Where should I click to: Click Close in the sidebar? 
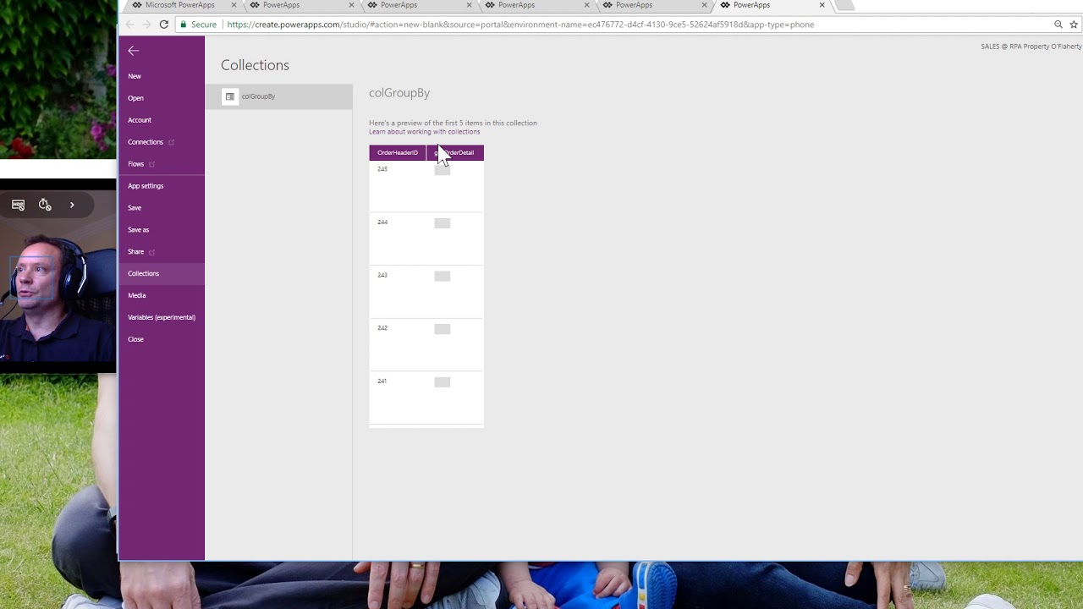[136, 339]
